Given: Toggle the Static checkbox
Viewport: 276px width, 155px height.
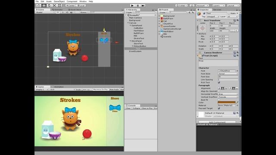Looking at the screenshot, I should click(229, 13).
